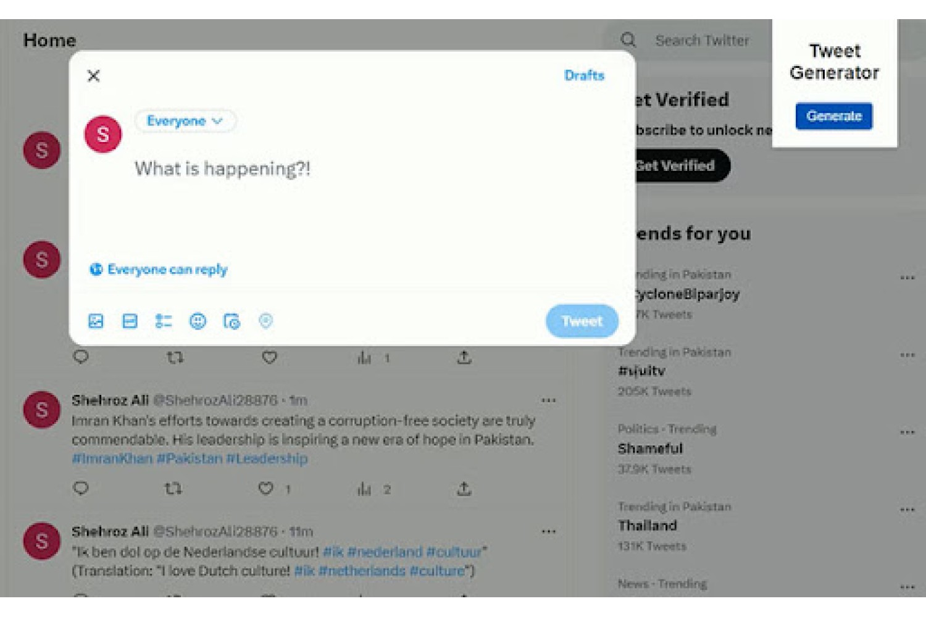Open the emoji picker icon
The height and width of the screenshot is (617, 926).
[x=198, y=321]
